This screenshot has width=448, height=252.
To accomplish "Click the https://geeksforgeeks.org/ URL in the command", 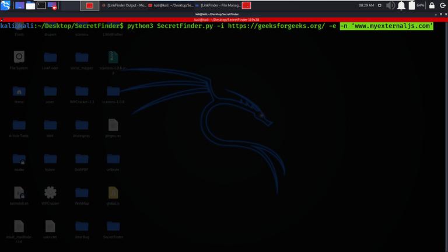I will (x=276, y=26).
